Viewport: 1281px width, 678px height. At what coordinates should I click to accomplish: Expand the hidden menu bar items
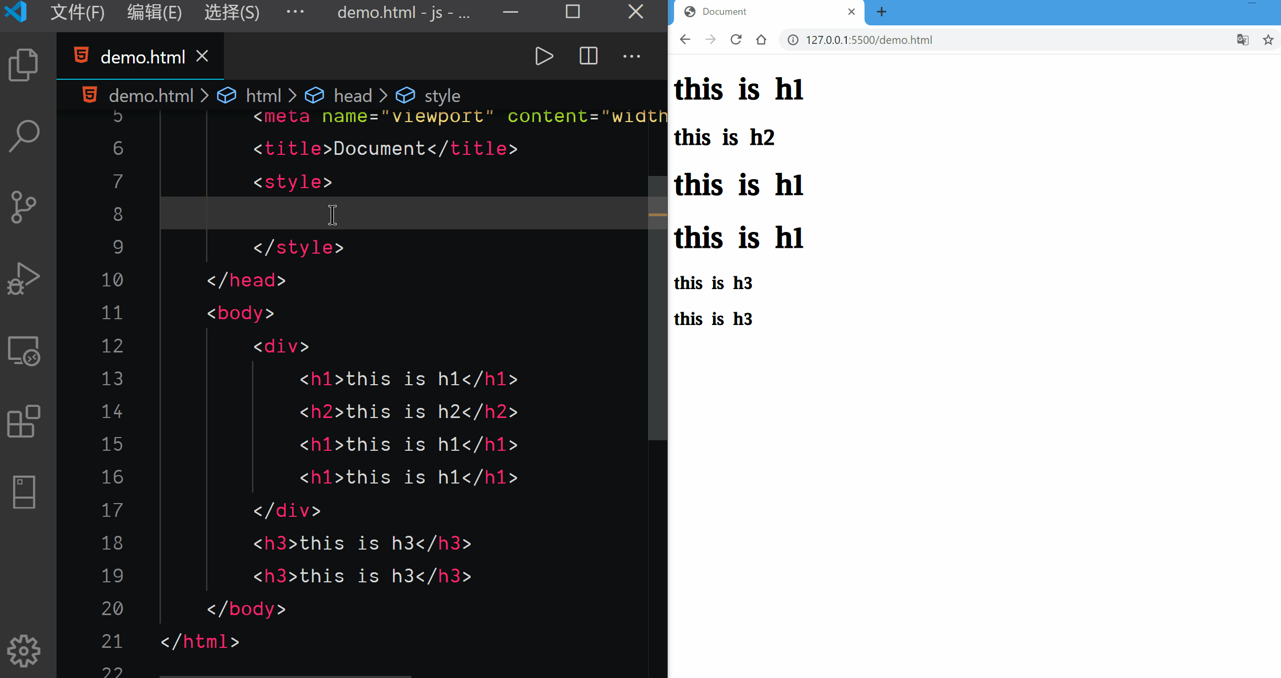(295, 12)
